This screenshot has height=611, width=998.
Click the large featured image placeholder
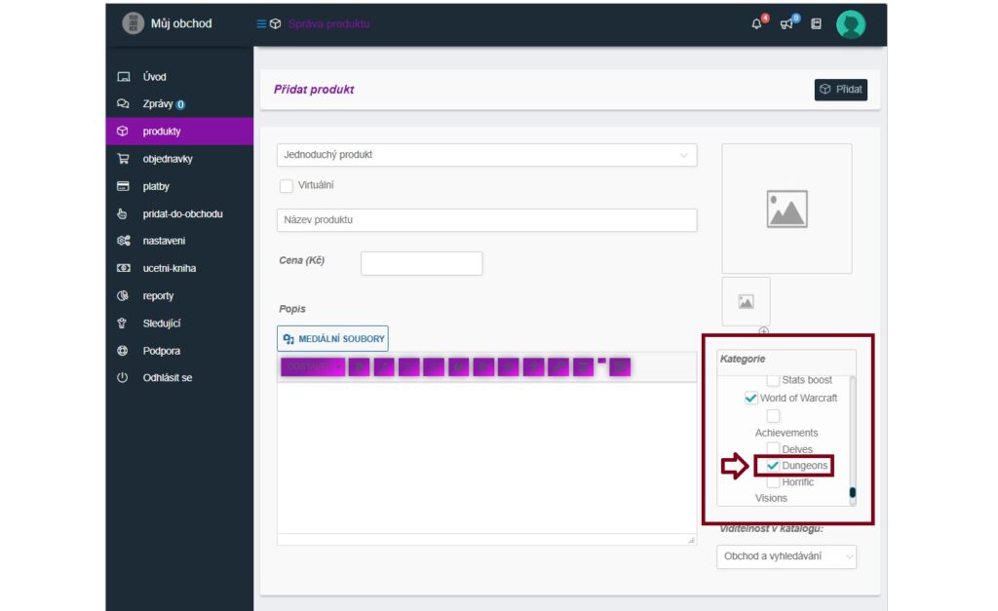click(787, 209)
